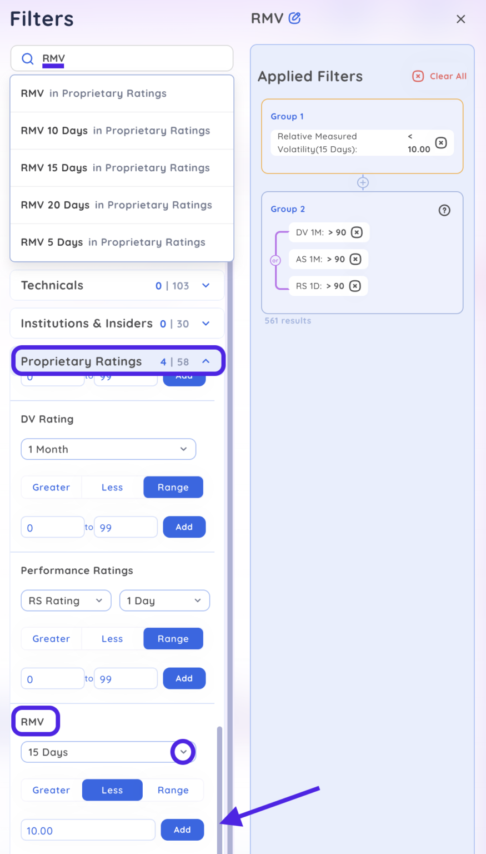This screenshot has height=854, width=486.
Task: Choose RMV 10 Days search suggestion
Action: tap(116, 131)
